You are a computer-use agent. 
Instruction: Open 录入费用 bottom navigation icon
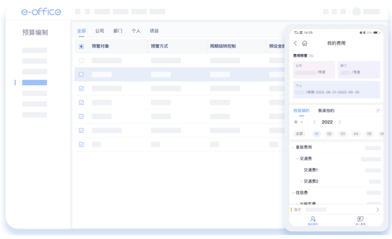(360, 220)
